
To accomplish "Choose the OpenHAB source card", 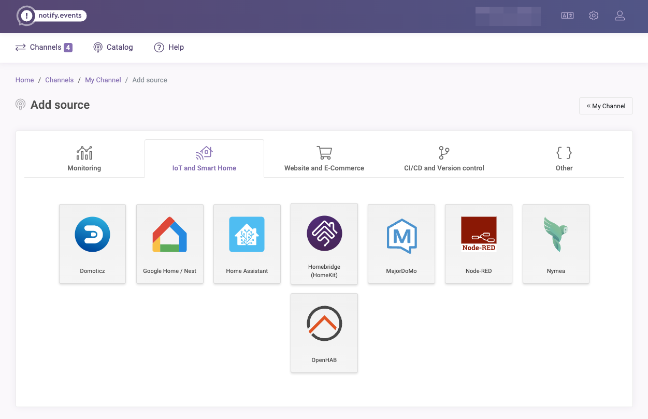I will (x=324, y=333).
